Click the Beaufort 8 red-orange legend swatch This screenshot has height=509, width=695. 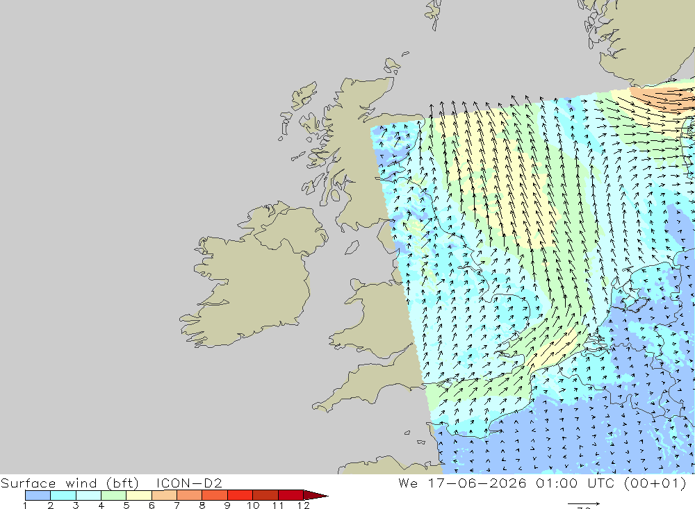tap(215, 495)
